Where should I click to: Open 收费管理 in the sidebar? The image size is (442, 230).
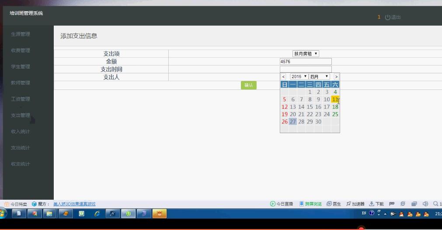(x=20, y=50)
